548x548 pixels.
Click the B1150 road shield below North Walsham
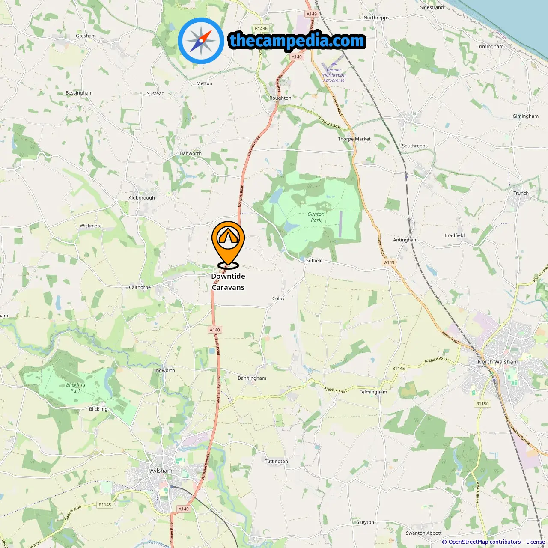click(482, 404)
